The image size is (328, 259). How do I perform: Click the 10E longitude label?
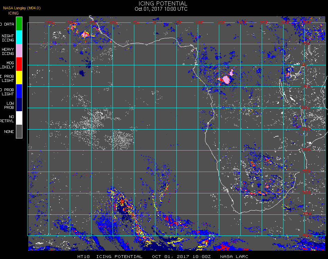coord(199,23)
